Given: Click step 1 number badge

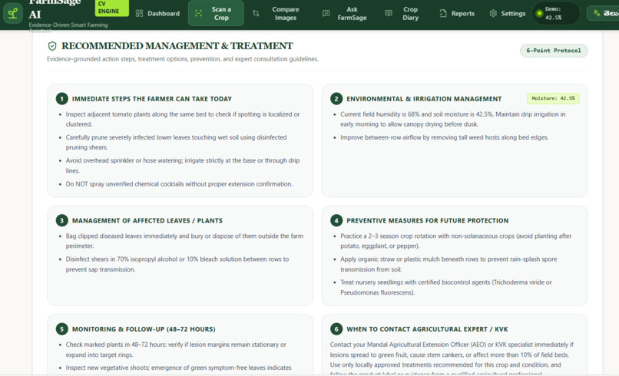Looking at the screenshot, I should (61, 99).
